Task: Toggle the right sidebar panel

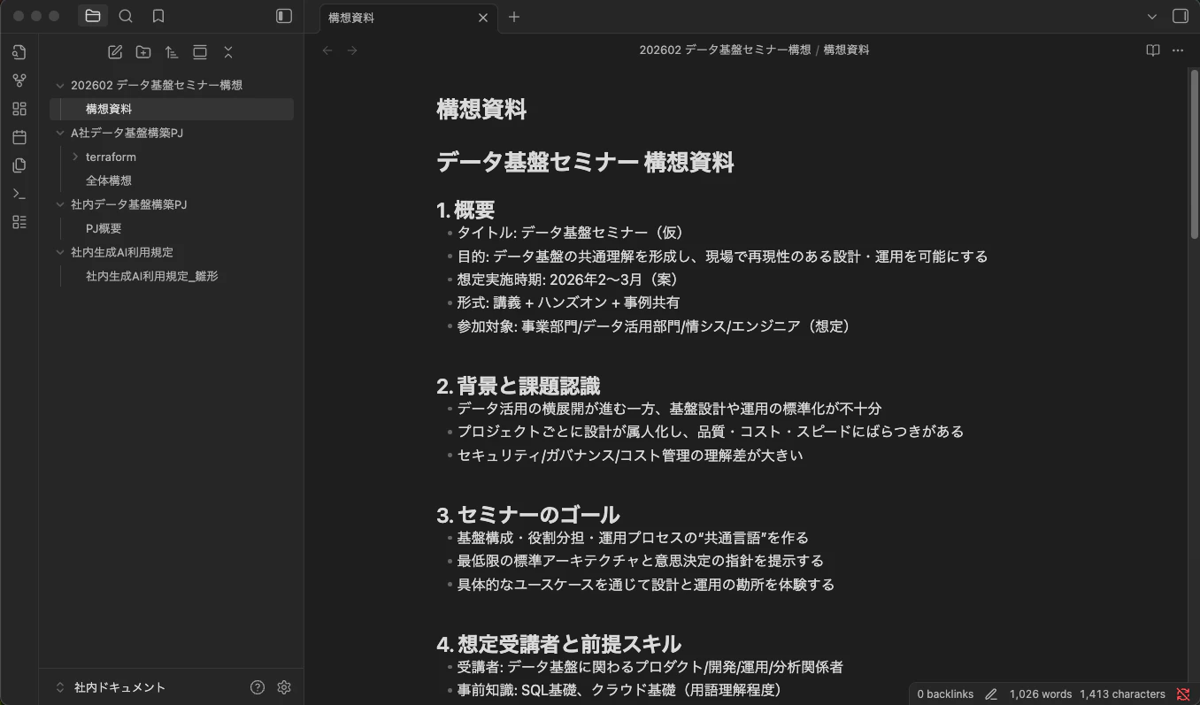Action: pos(1180,16)
